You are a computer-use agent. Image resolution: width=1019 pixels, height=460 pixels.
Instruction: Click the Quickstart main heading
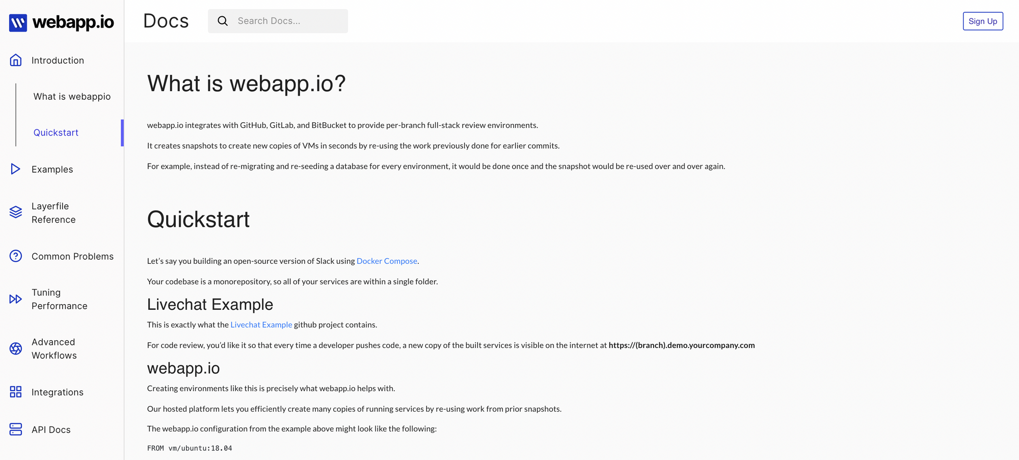coord(198,220)
